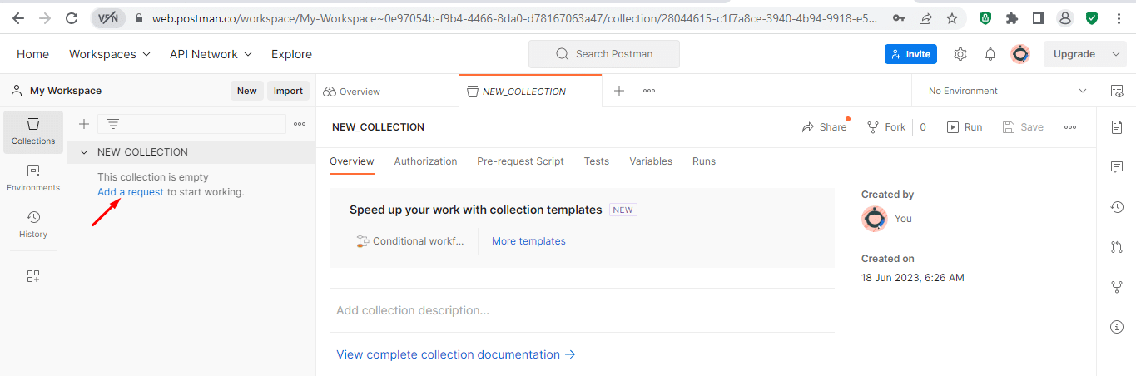Open the browser password key icon
Image resolution: width=1136 pixels, height=376 pixels.
[x=899, y=17]
